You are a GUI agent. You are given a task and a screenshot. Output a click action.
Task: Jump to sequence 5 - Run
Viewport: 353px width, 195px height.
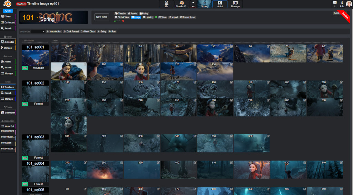click(x=112, y=31)
